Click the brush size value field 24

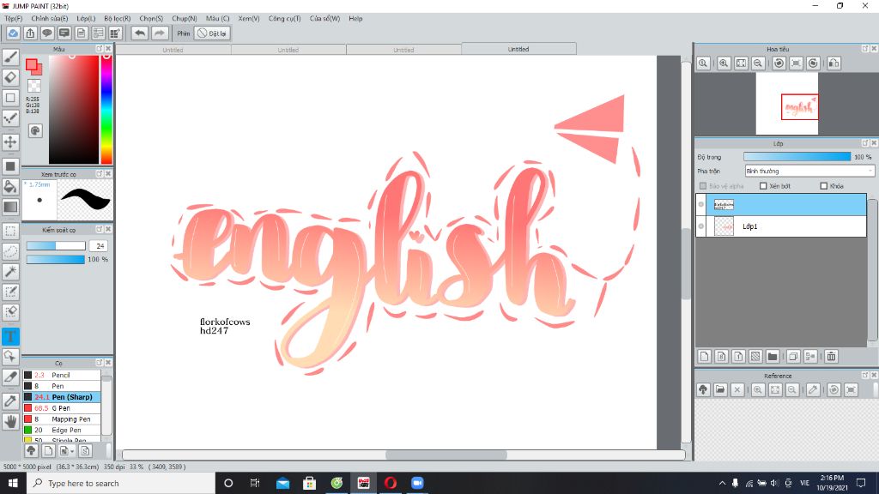pos(99,246)
